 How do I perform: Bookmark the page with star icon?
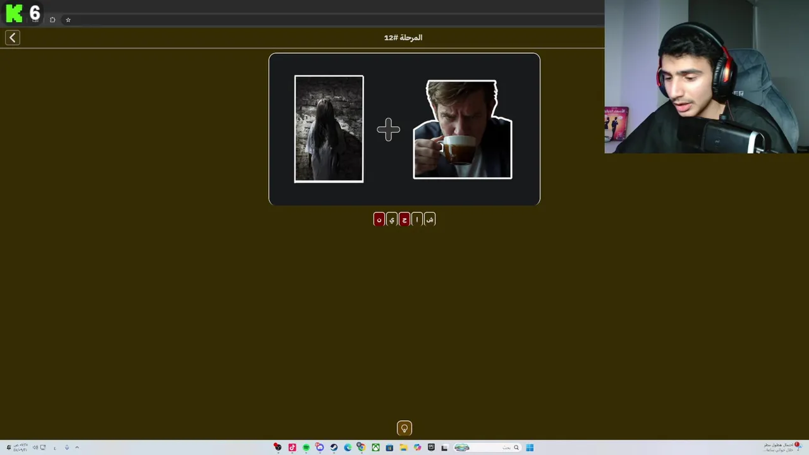(x=68, y=20)
